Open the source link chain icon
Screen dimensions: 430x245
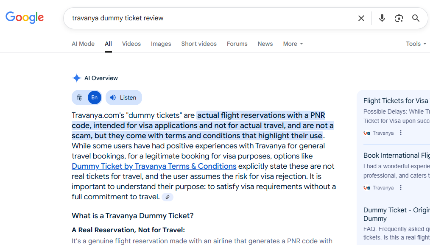(167, 197)
